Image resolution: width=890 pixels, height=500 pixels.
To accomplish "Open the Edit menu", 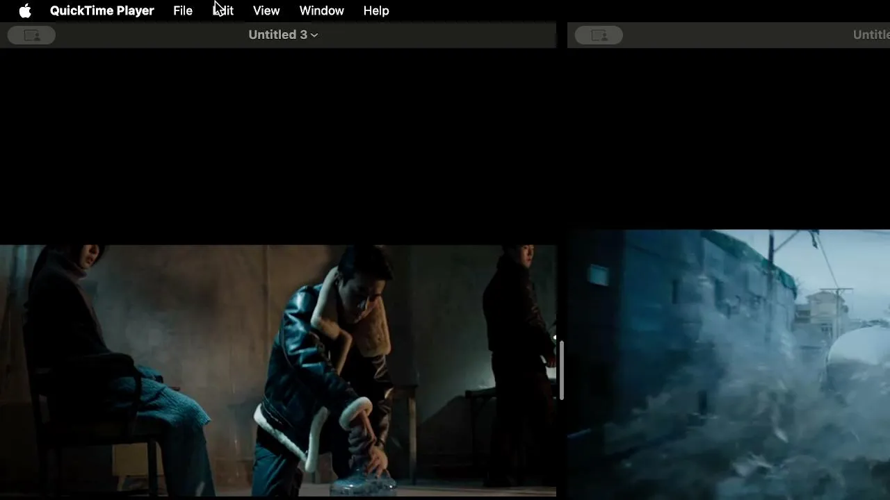I will (223, 11).
